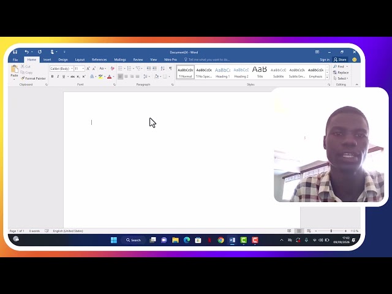Screen dimensions: 392x294
Task: Toggle superscript formatting
Action: (x=84, y=77)
